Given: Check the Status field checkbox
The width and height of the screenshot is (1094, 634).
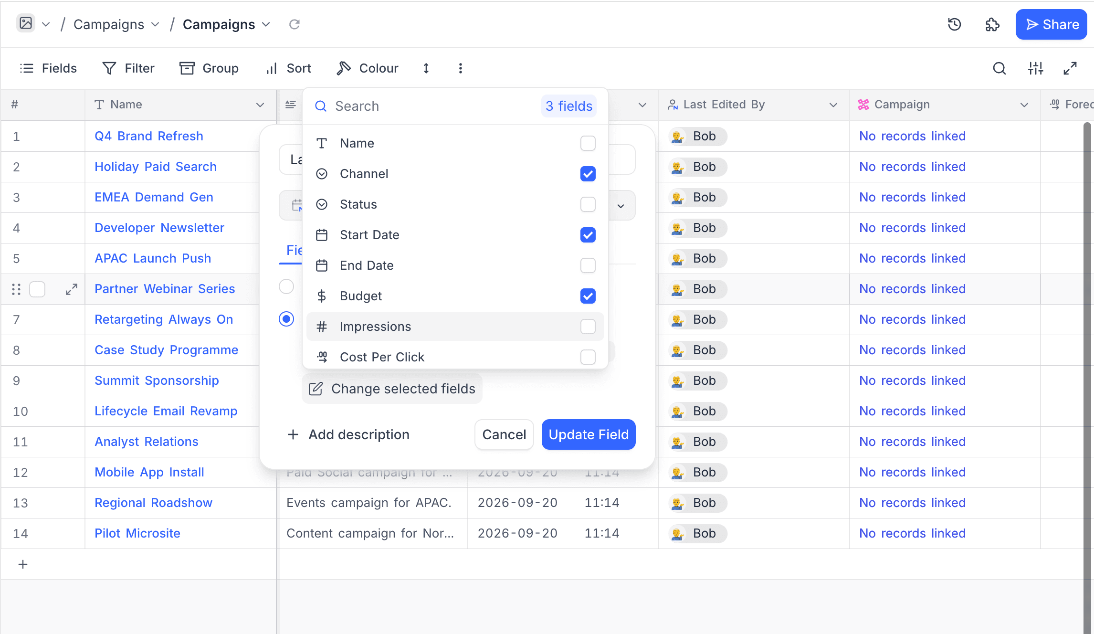Looking at the screenshot, I should [x=588, y=204].
